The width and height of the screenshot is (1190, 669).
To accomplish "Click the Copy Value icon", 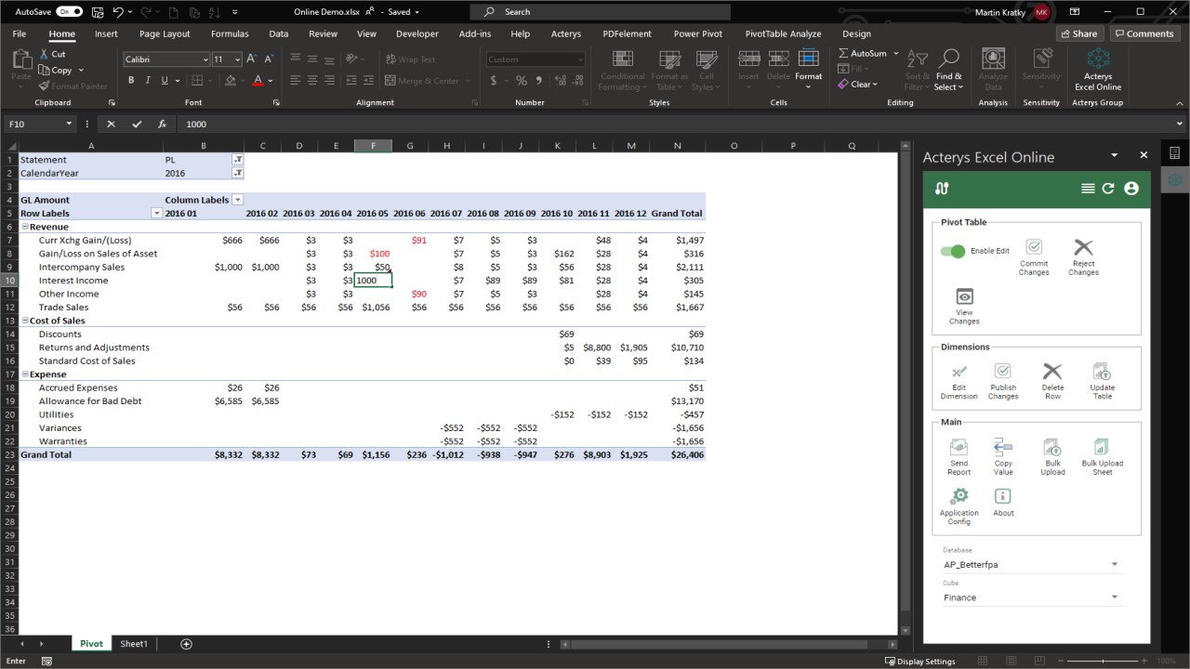I will [x=1003, y=447].
